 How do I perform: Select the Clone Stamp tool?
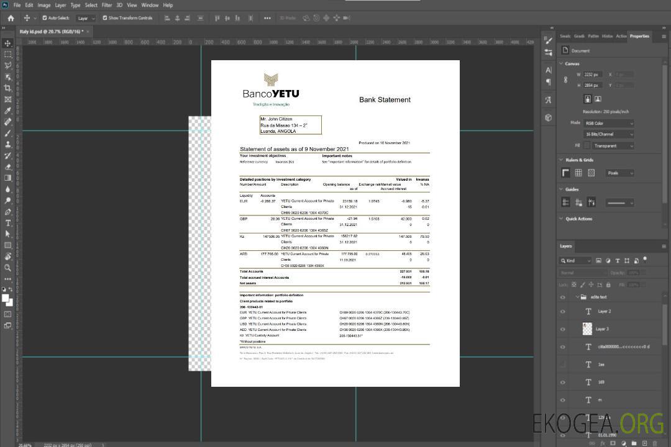(x=7, y=145)
